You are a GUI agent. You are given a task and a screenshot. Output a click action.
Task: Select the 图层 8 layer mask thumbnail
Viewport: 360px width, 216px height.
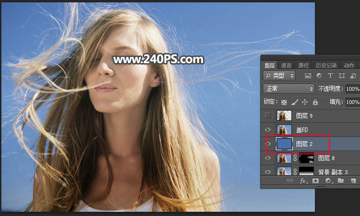(306, 158)
